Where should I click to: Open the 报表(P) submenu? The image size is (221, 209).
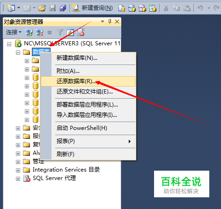(x=88, y=141)
